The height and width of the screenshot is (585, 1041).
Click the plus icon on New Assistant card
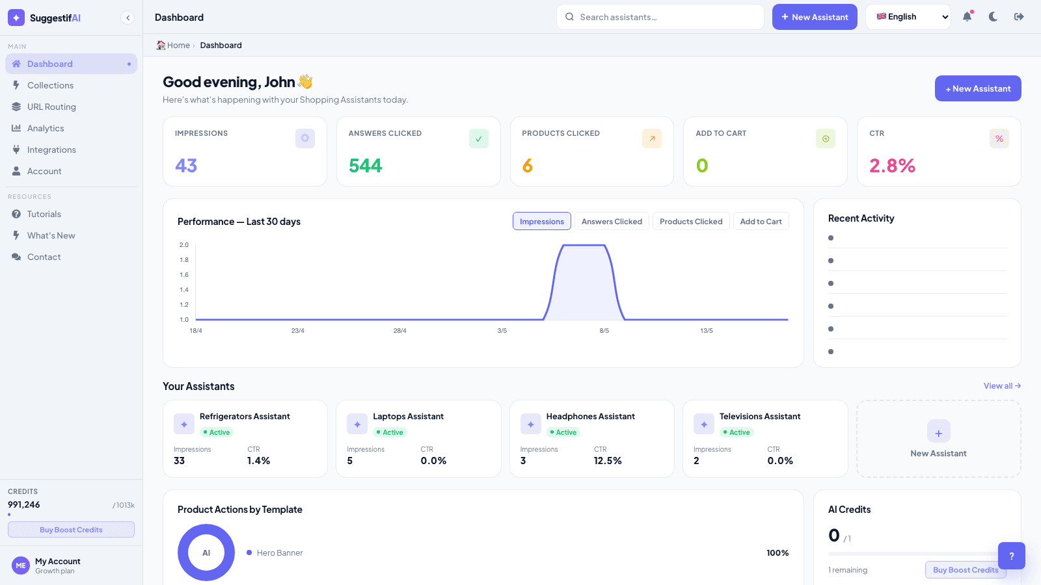tap(939, 432)
